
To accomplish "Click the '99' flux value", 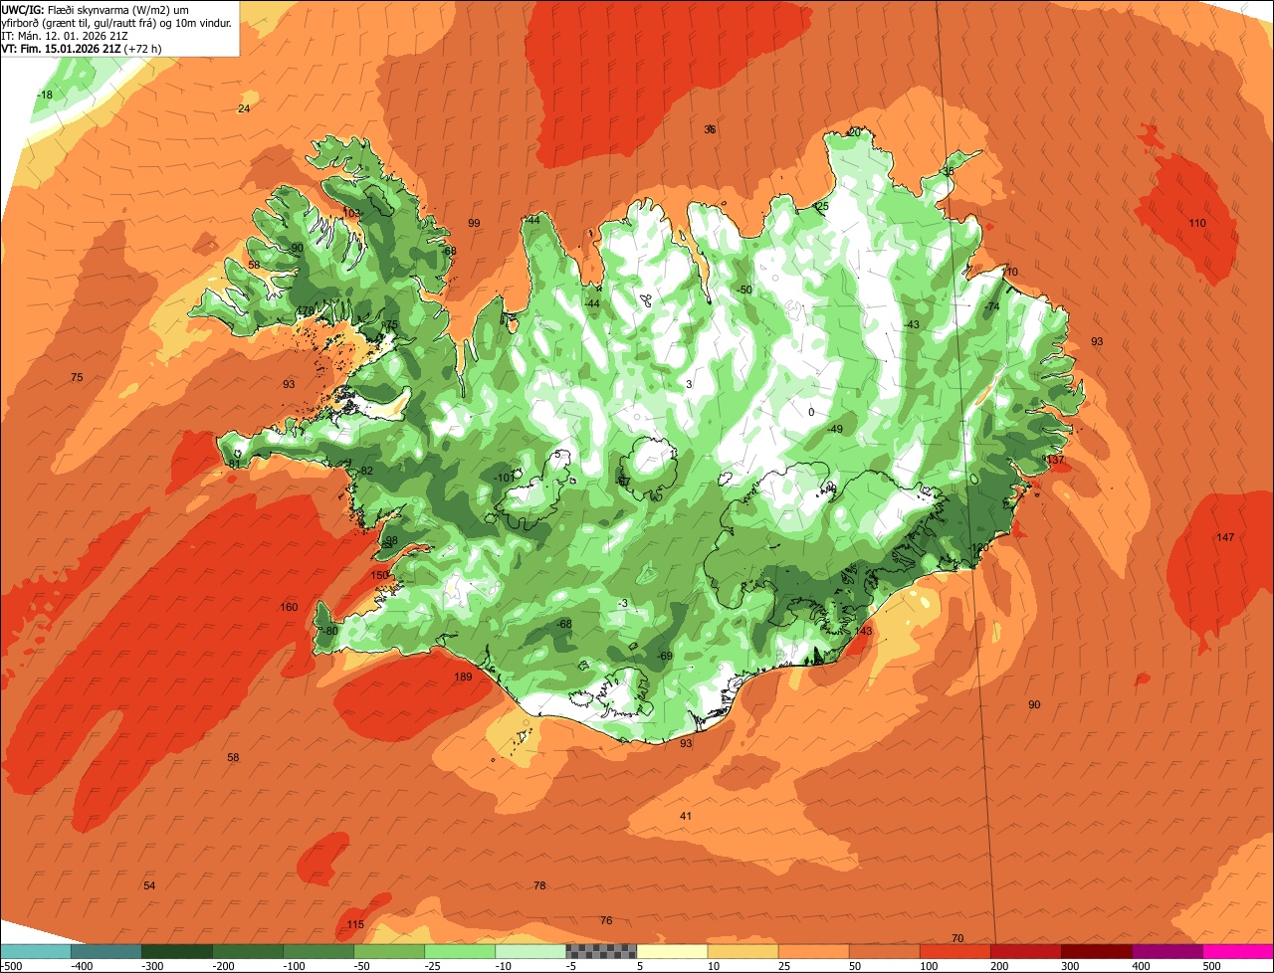I will 474,223.
